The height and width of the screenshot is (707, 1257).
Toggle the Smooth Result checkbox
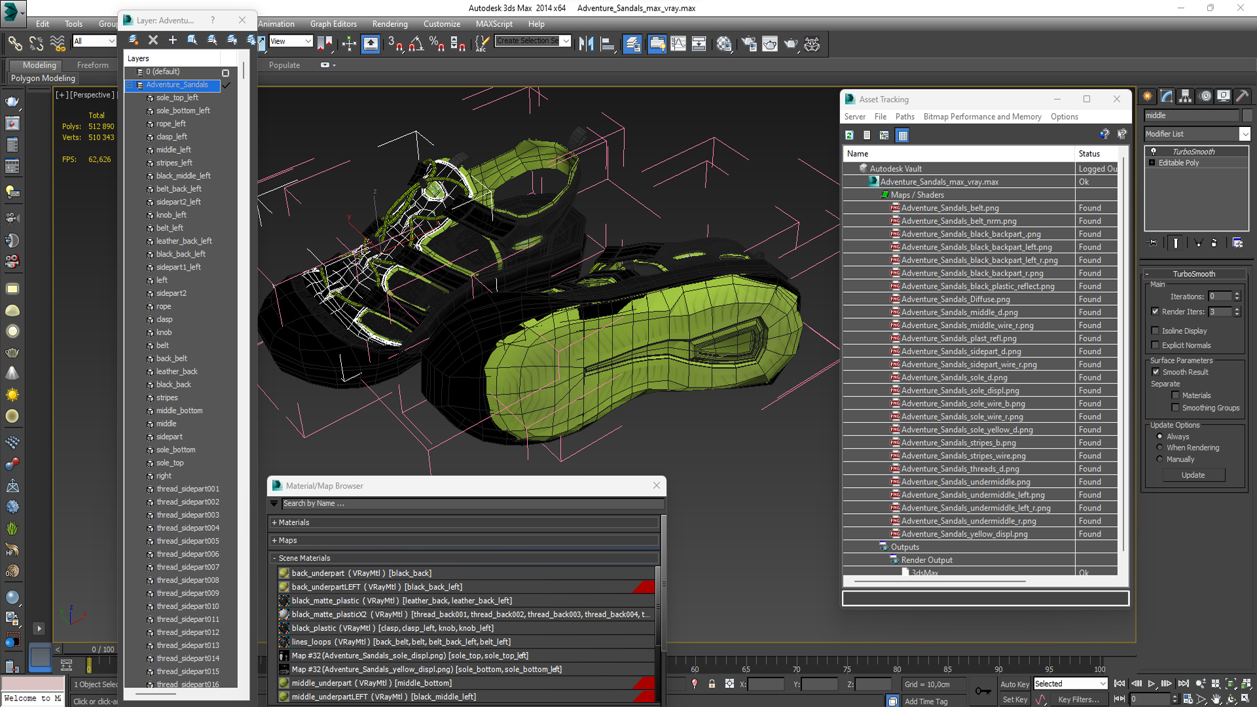(1156, 372)
